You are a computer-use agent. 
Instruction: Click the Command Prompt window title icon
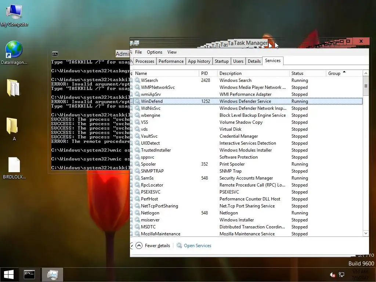click(x=55, y=54)
